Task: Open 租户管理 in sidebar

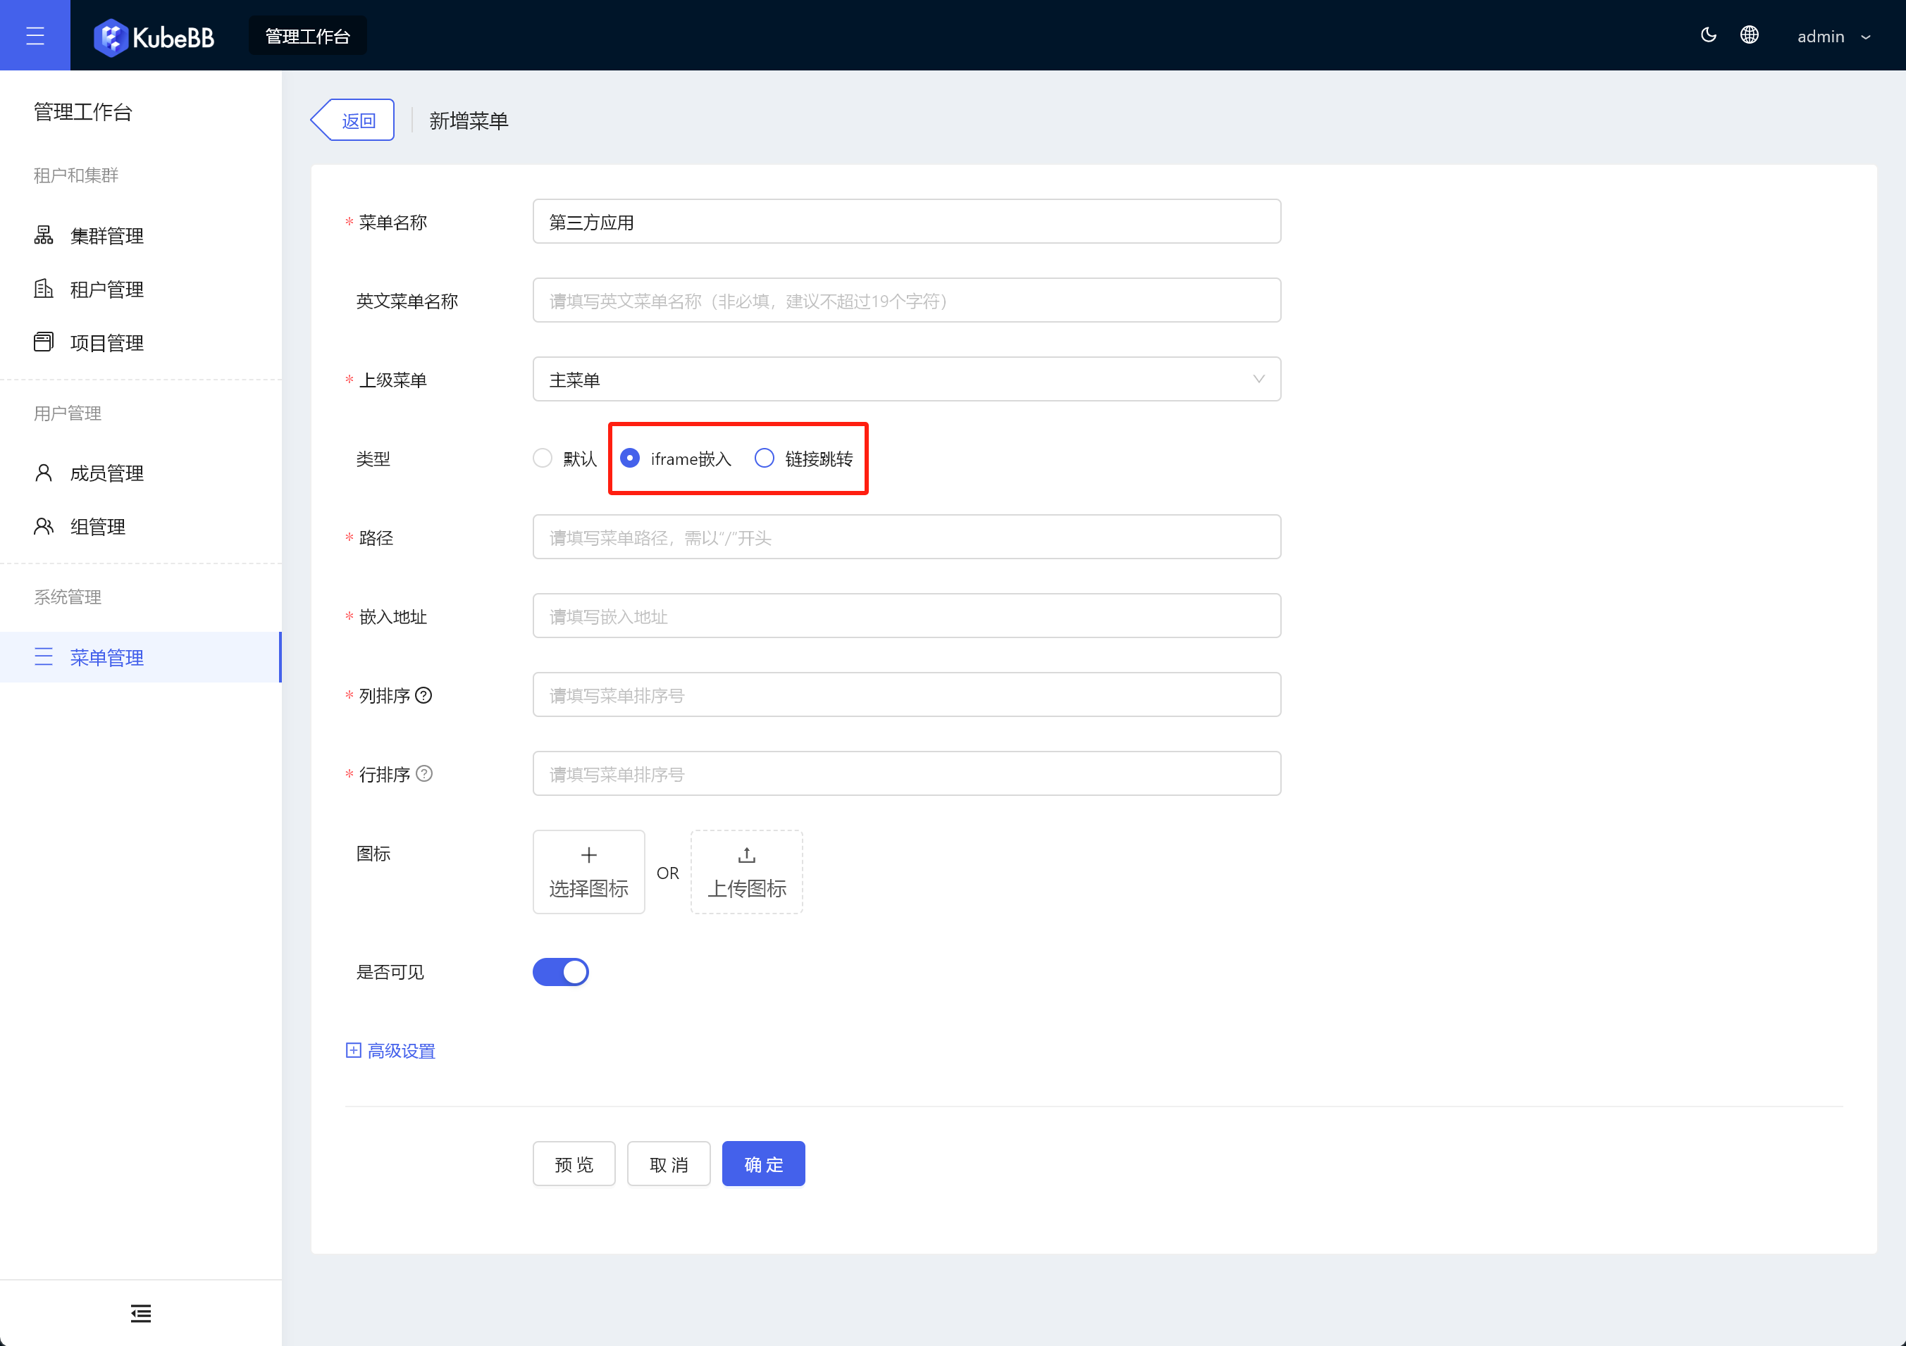Action: click(x=141, y=289)
